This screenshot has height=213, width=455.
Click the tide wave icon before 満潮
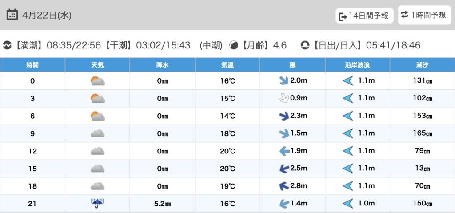click(8, 45)
